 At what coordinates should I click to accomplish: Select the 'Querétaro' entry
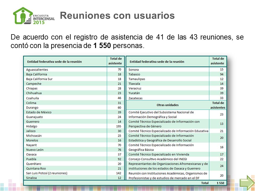pyautogui.click(x=34, y=164)
